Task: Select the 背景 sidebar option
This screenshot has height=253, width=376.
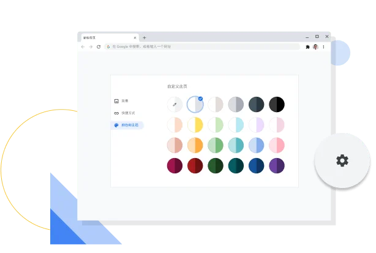Action: [125, 100]
